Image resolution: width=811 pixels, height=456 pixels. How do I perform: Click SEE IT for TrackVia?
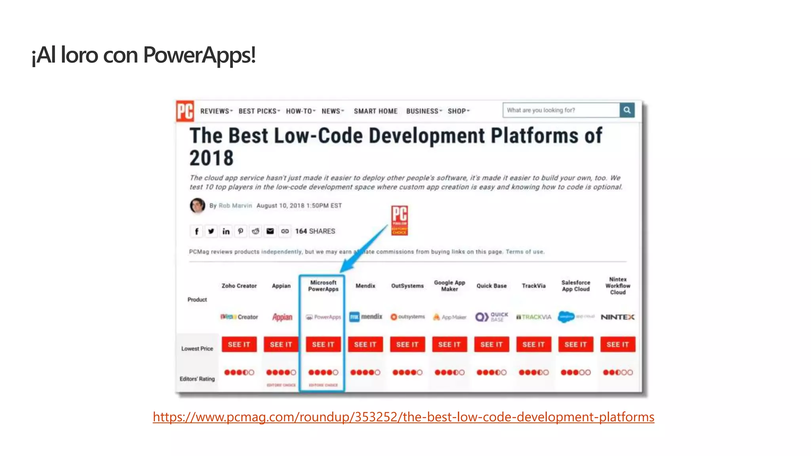pyautogui.click(x=534, y=344)
